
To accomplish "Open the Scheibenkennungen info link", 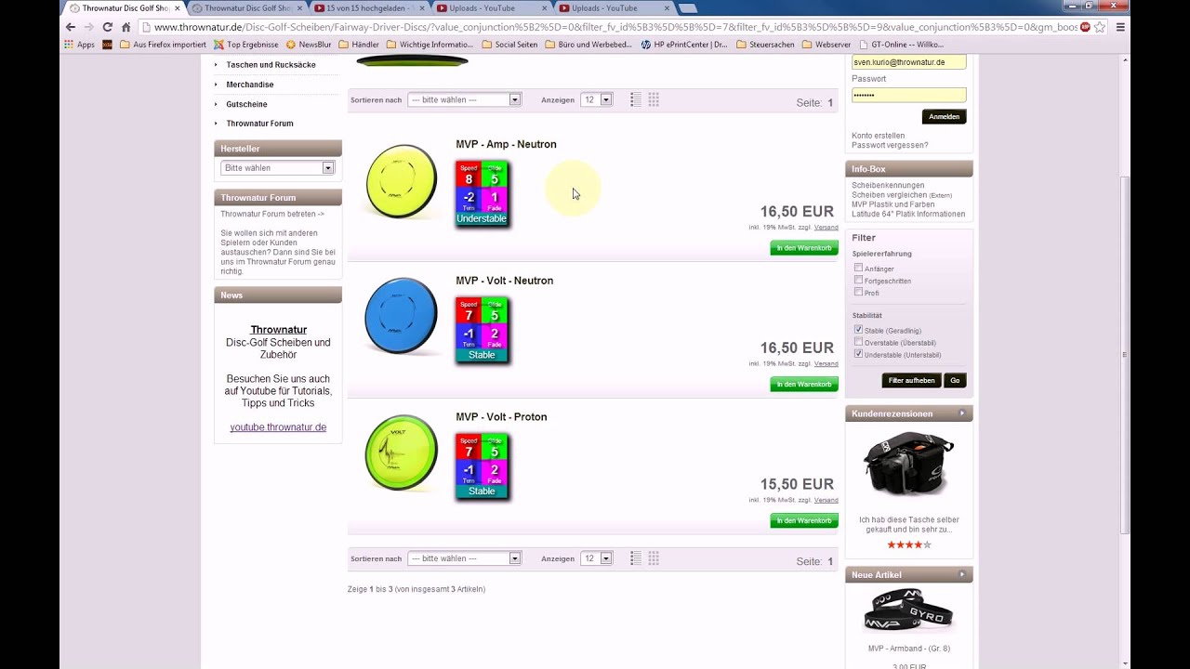I will click(x=887, y=185).
